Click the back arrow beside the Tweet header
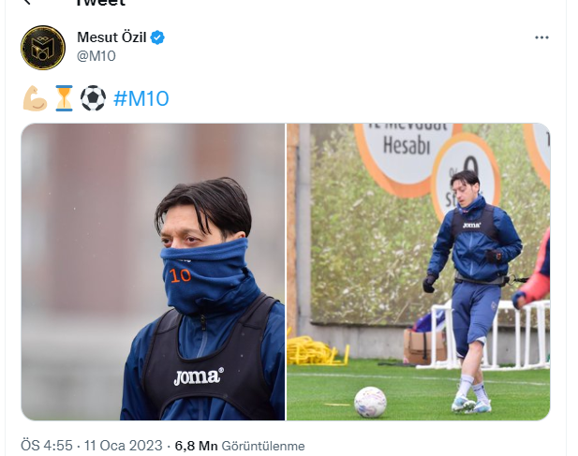 click(26, 2)
